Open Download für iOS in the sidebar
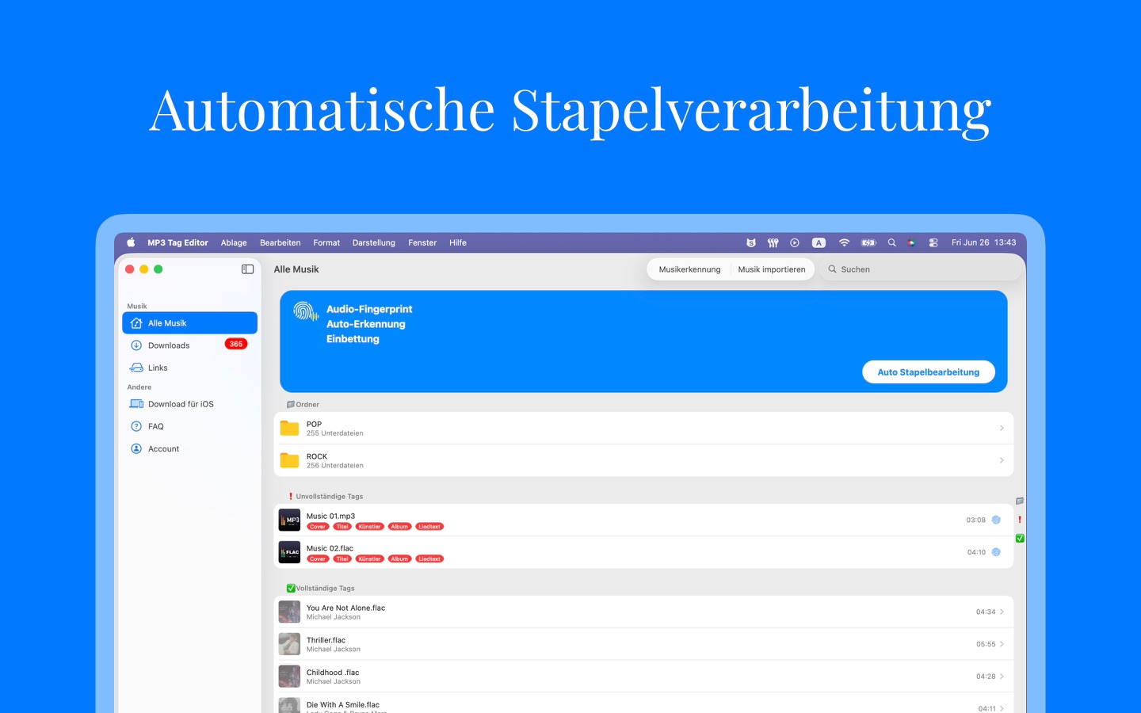1141x713 pixels. [190, 404]
